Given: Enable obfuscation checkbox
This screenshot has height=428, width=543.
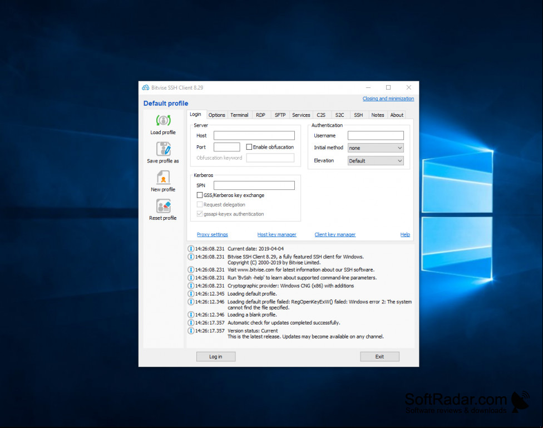Looking at the screenshot, I should coord(249,147).
